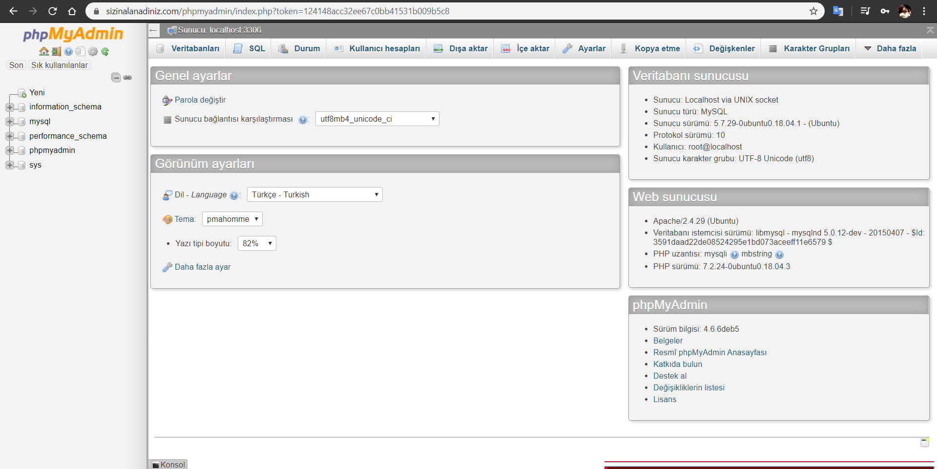Click the log out door icon

56,51
